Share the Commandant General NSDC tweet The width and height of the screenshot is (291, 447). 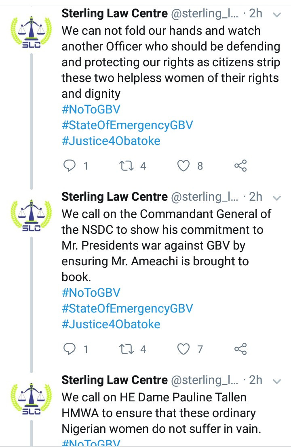tap(240, 349)
